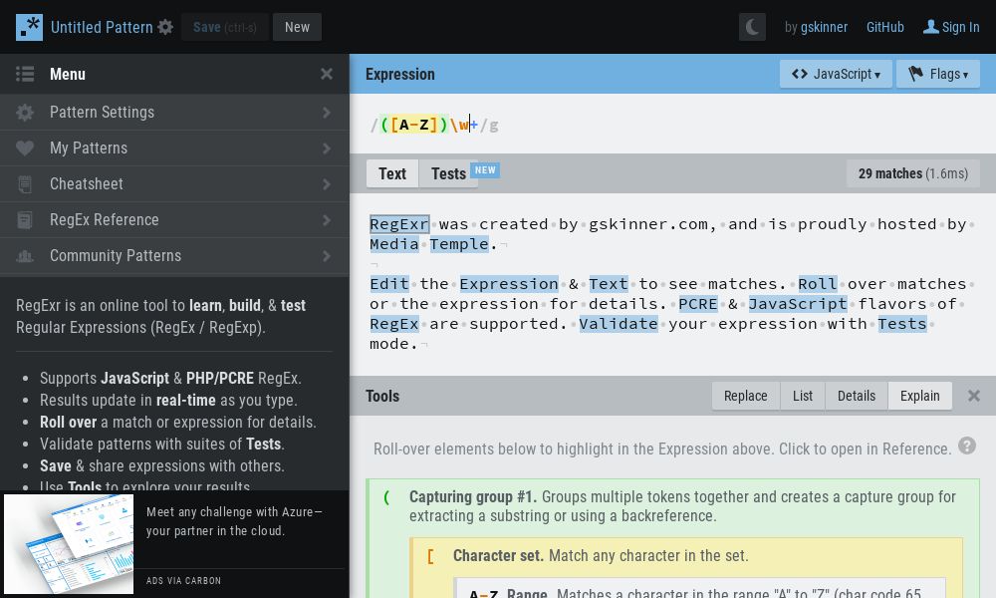Open the My Patterns menu item
The width and height of the screenshot is (996, 598).
pos(174,149)
